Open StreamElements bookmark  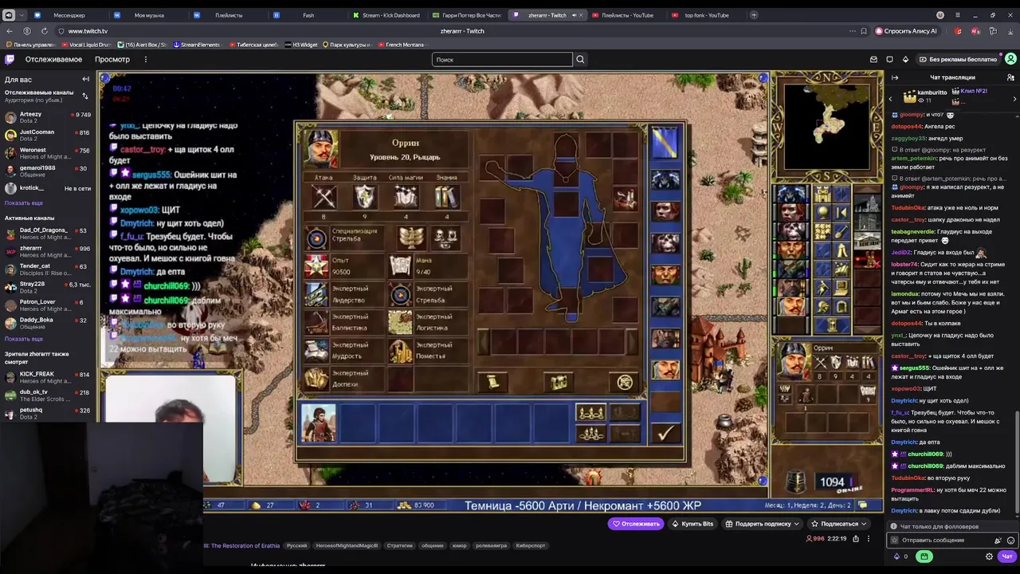pos(197,45)
